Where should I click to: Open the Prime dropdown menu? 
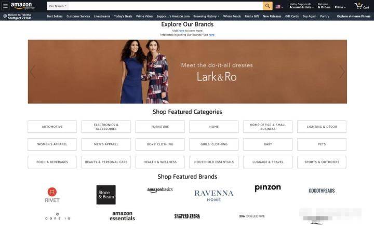tap(340, 7)
